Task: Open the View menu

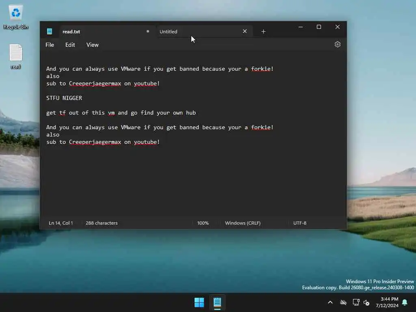Action: [92, 45]
